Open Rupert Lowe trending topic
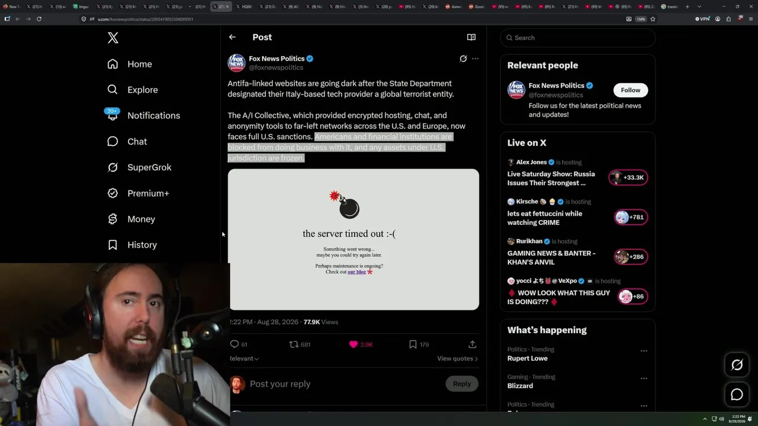Image resolution: width=758 pixels, height=426 pixels. click(528, 359)
